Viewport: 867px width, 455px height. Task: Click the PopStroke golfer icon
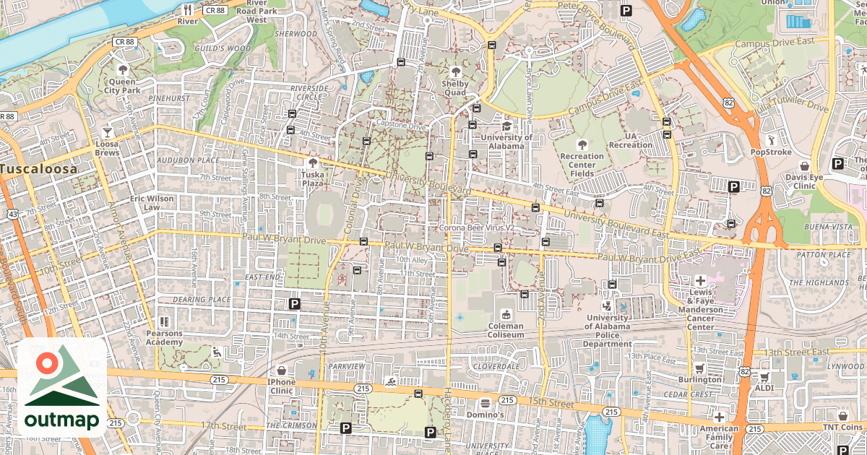pyautogui.click(x=770, y=140)
